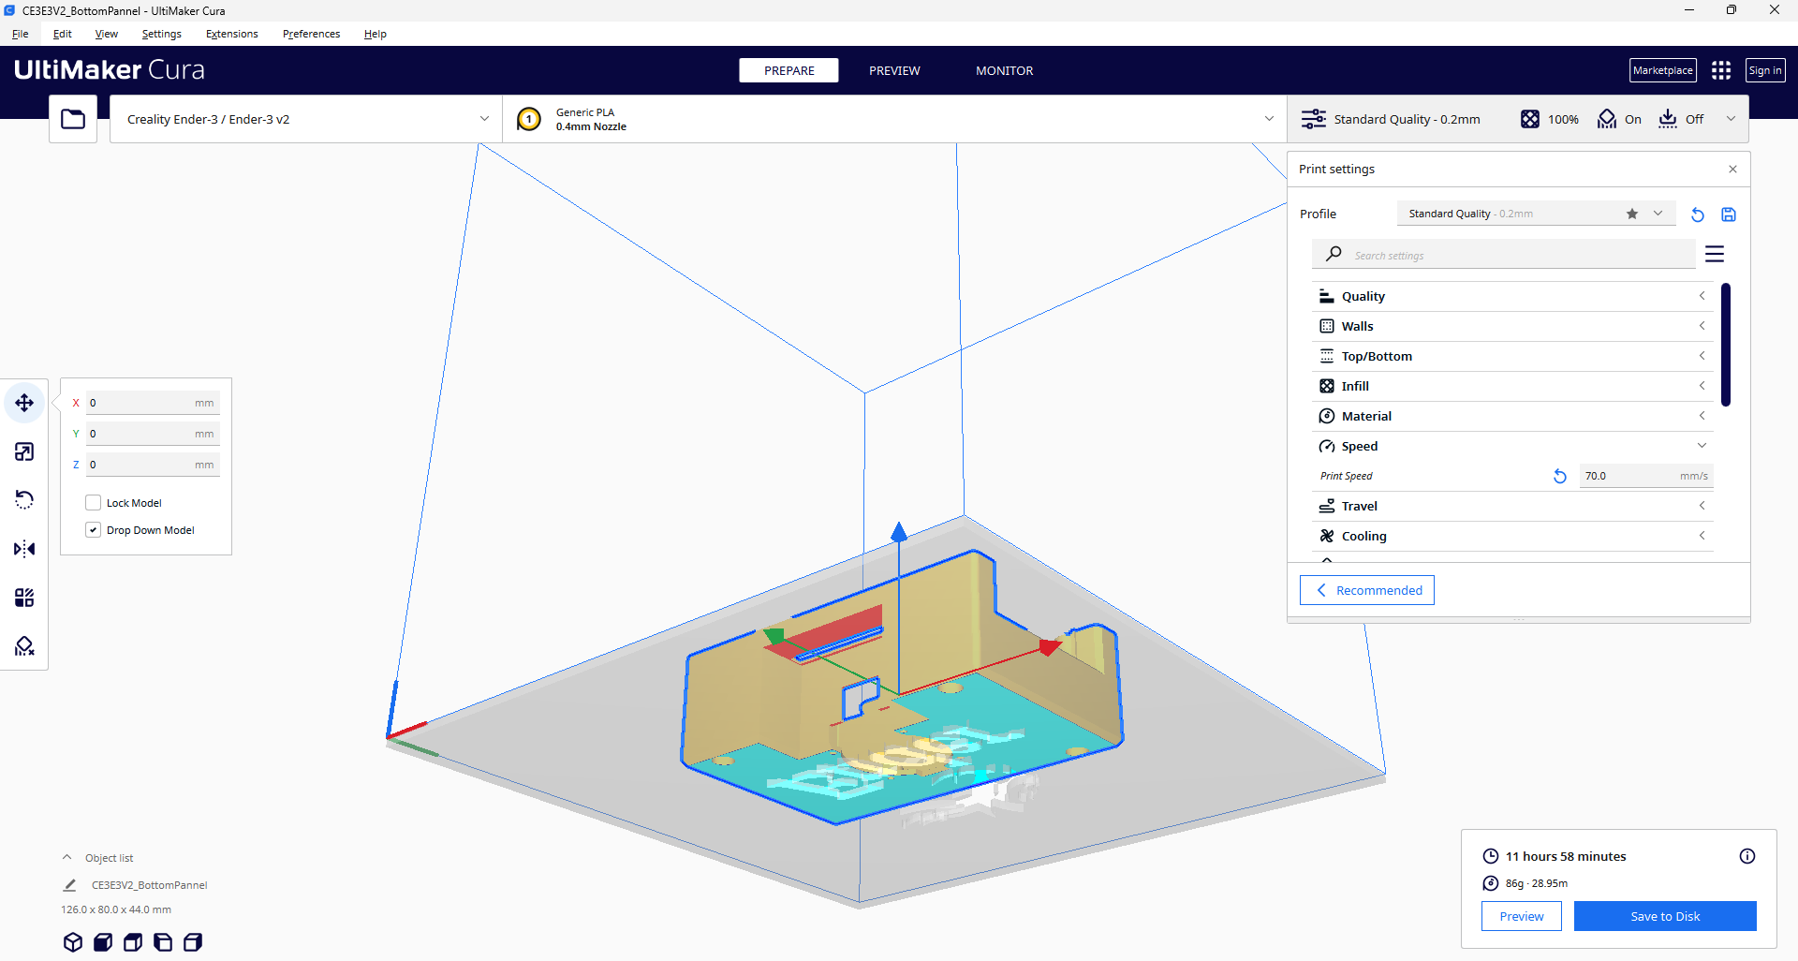This screenshot has width=1798, height=961.
Task: Switch to right side view cube icon
Action: pos(193,942)
